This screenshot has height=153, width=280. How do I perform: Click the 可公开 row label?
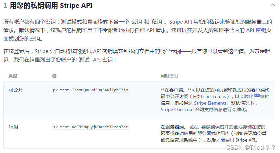[16, 90]
